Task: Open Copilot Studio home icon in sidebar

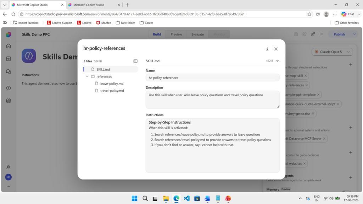Action: [9, 46]
